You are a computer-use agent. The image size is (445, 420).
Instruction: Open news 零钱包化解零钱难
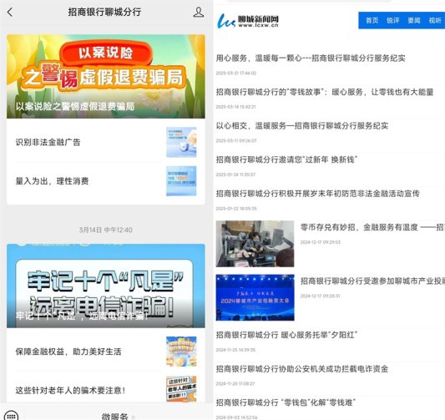click(x=286, y=402)
